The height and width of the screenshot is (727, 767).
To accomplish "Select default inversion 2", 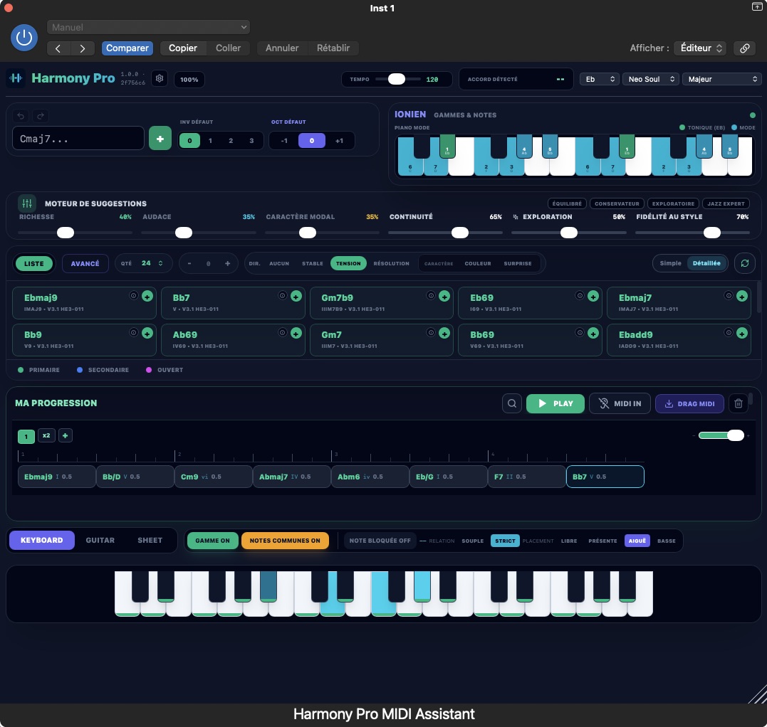I will [231, 141].
